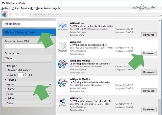Click 'De Wikipedia, la enciclopedia libre' description
Viewport: 162px width, 115px height.
[x=88, y=45]
